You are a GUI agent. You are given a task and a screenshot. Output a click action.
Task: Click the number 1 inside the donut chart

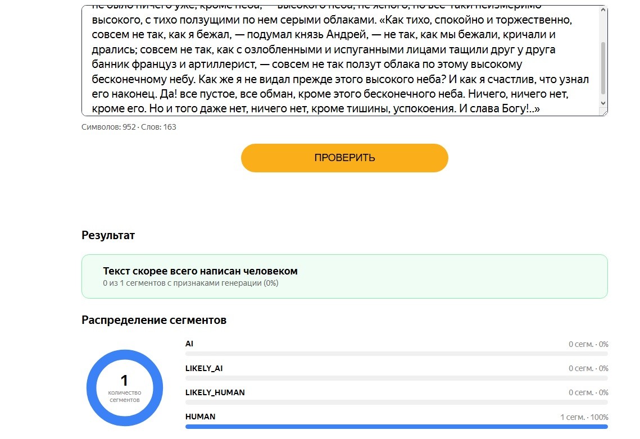tap(125, 380)
